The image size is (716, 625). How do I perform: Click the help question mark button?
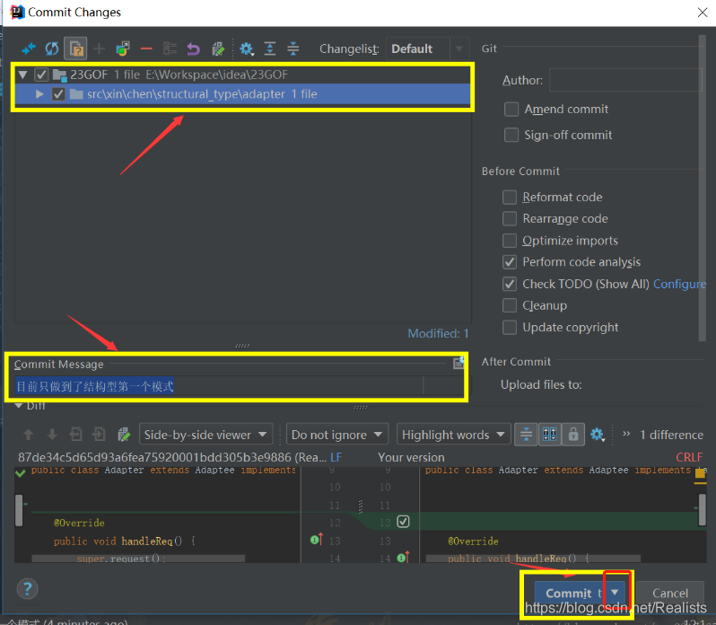28,589
